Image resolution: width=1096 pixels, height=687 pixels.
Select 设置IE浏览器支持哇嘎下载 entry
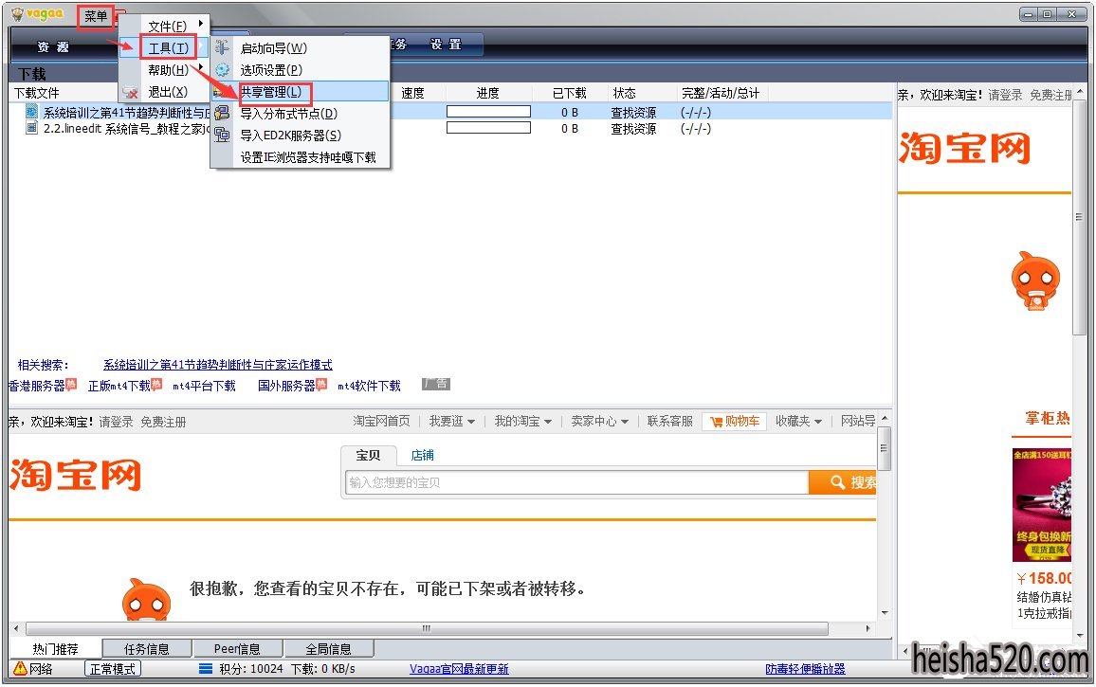tap(308, 157)
